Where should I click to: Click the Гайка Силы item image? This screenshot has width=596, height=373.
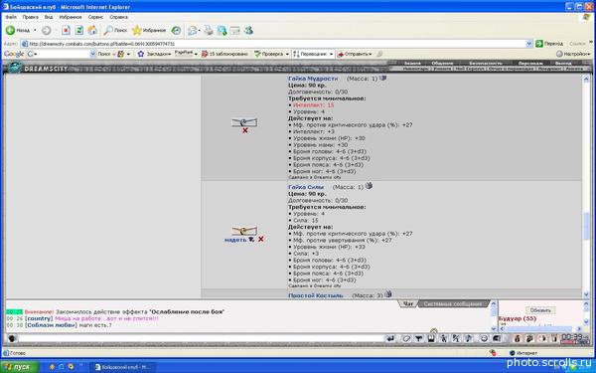pos(244,231)
